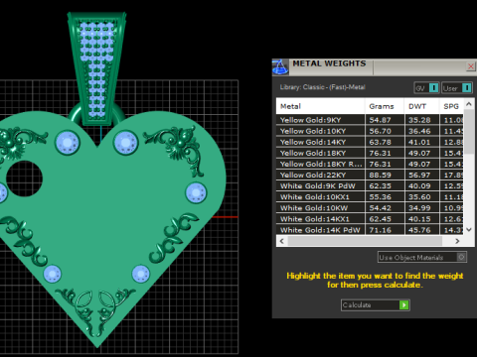Sort by the Grams column header
This screenshot has height=357, width=477.
tap(385, 106)
